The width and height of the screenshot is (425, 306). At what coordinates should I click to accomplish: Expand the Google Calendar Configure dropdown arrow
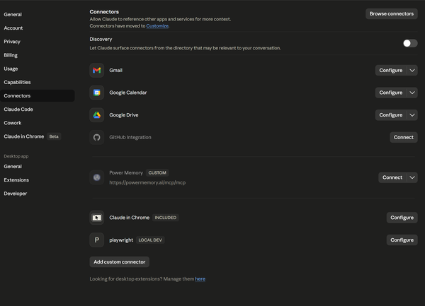(412, 93)
